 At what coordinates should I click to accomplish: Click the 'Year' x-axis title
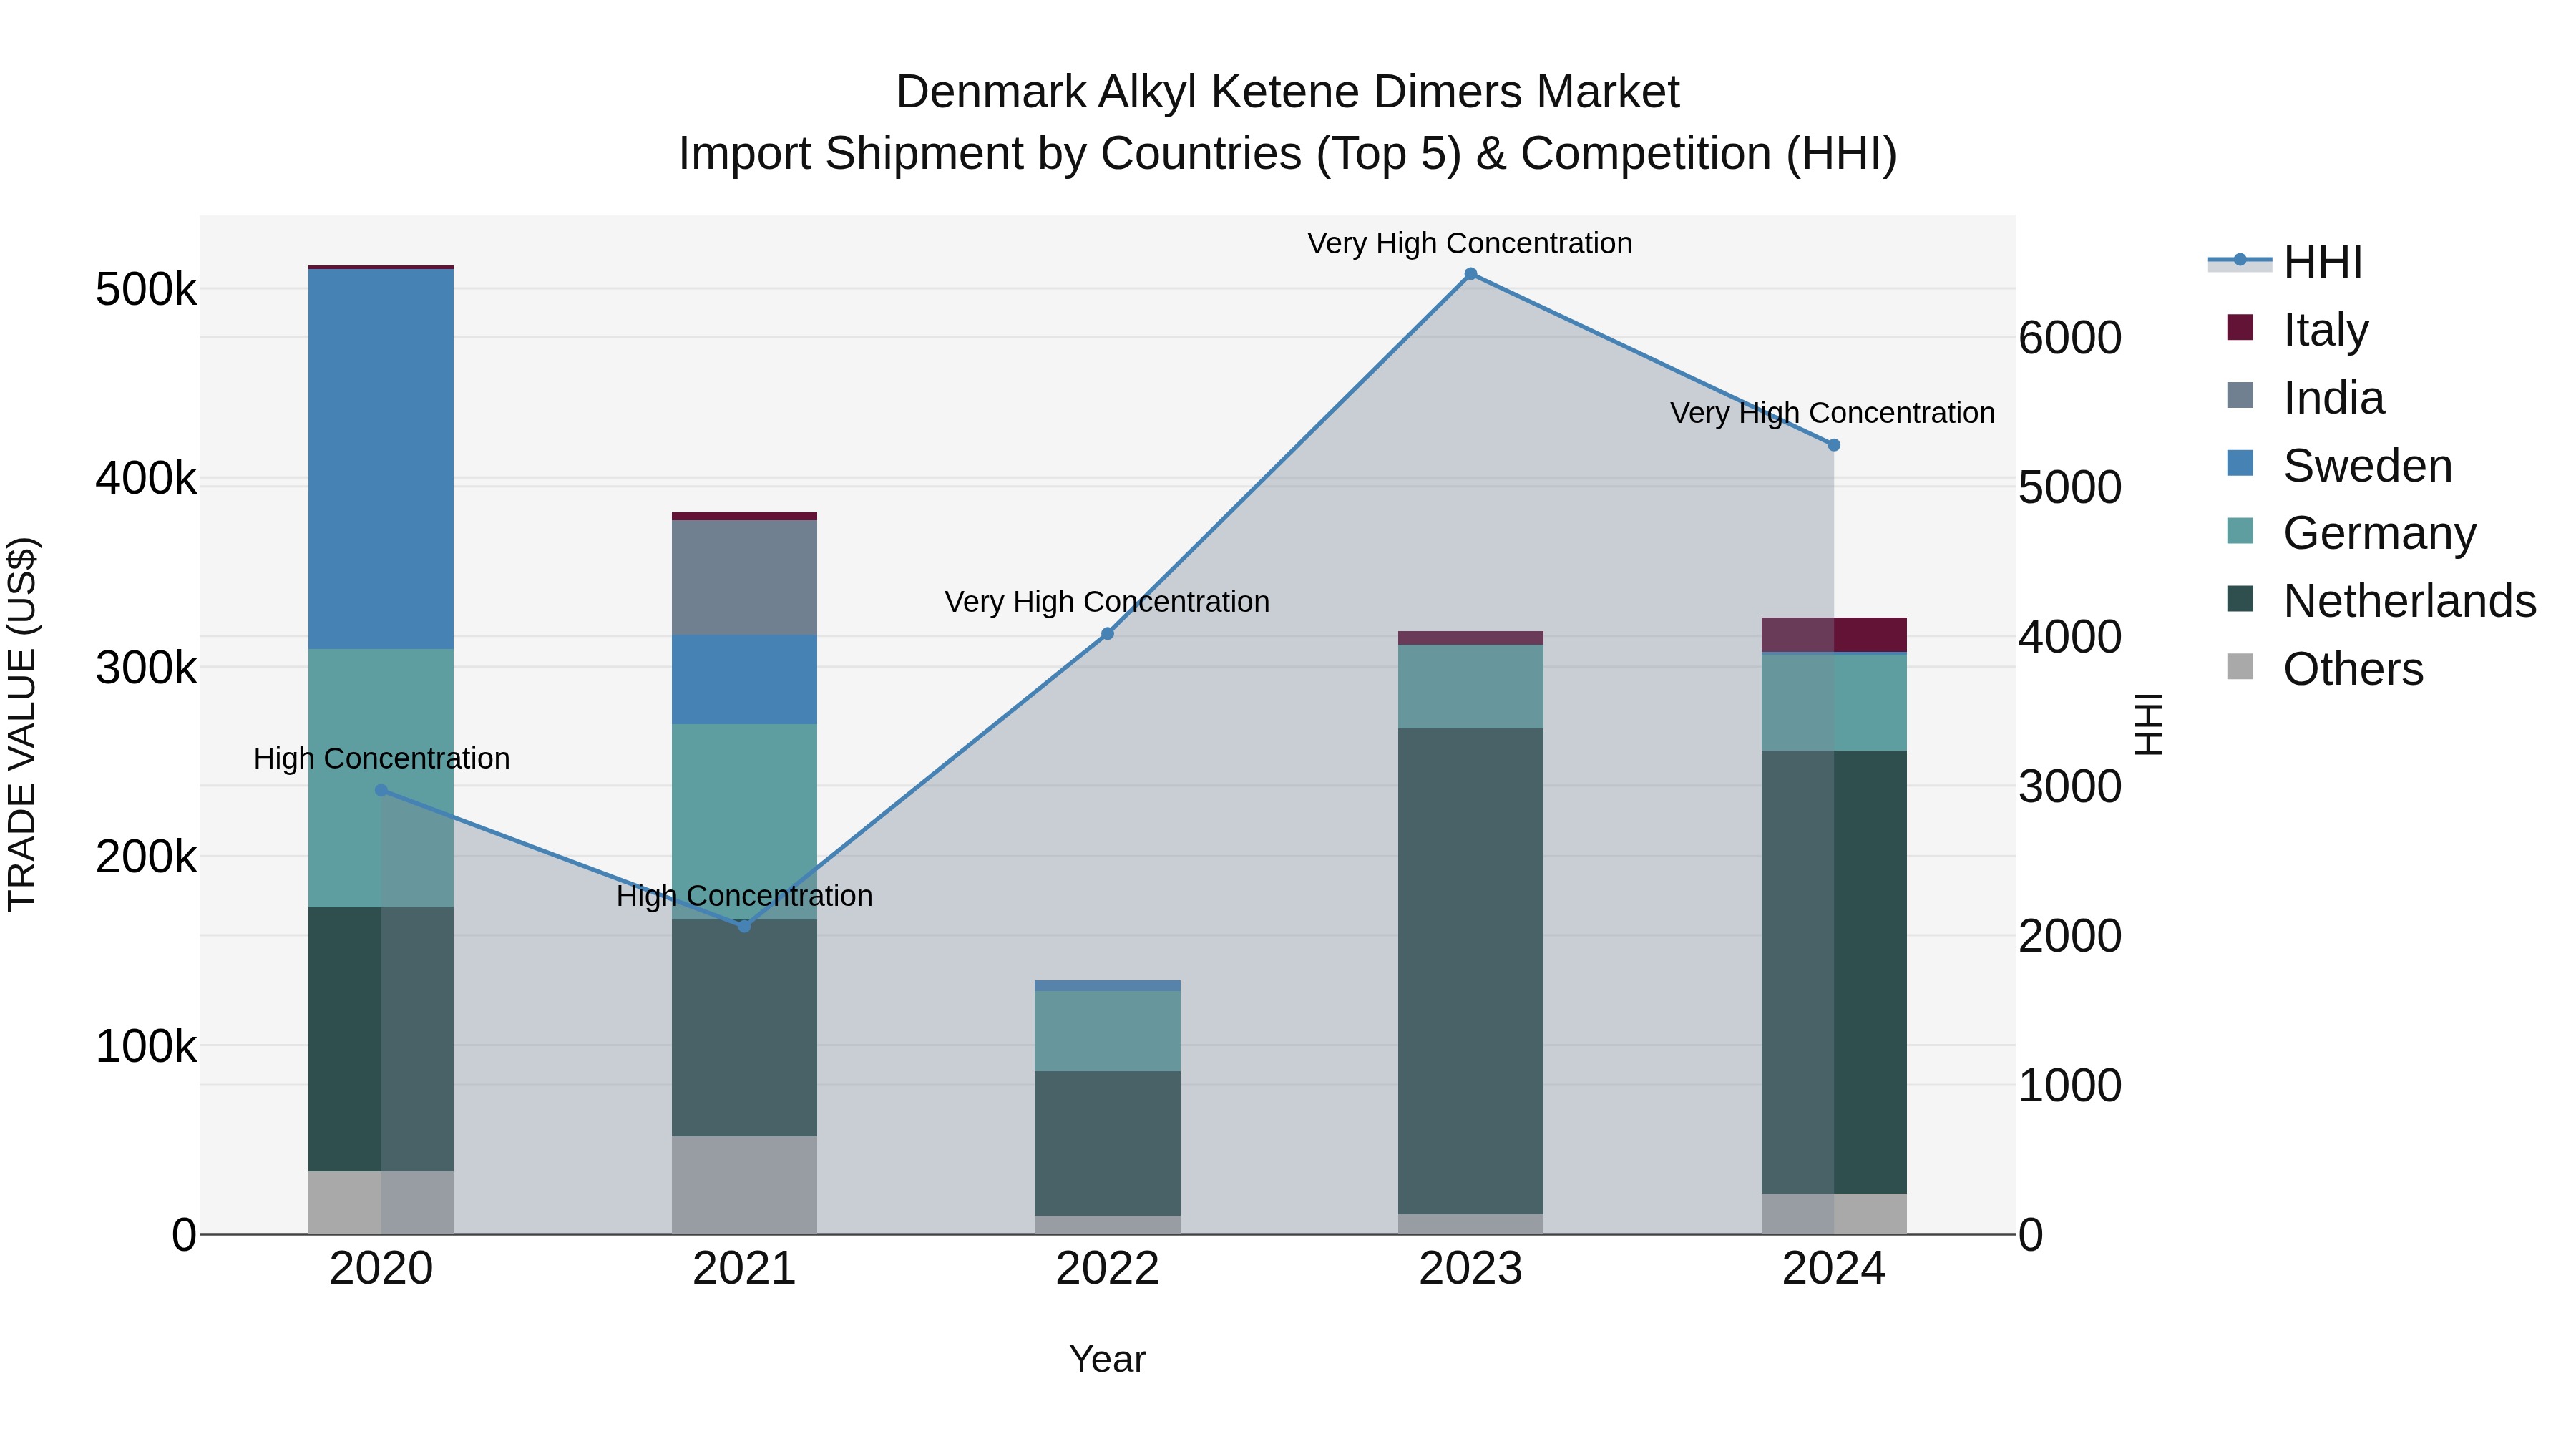point(1107,1359)
